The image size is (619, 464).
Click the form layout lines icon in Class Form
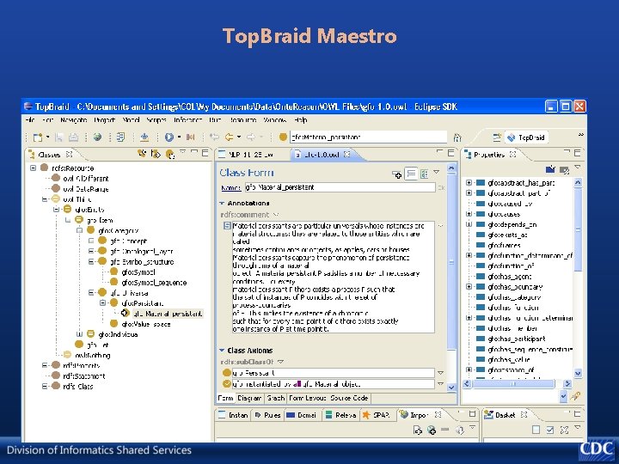[411, 174]
